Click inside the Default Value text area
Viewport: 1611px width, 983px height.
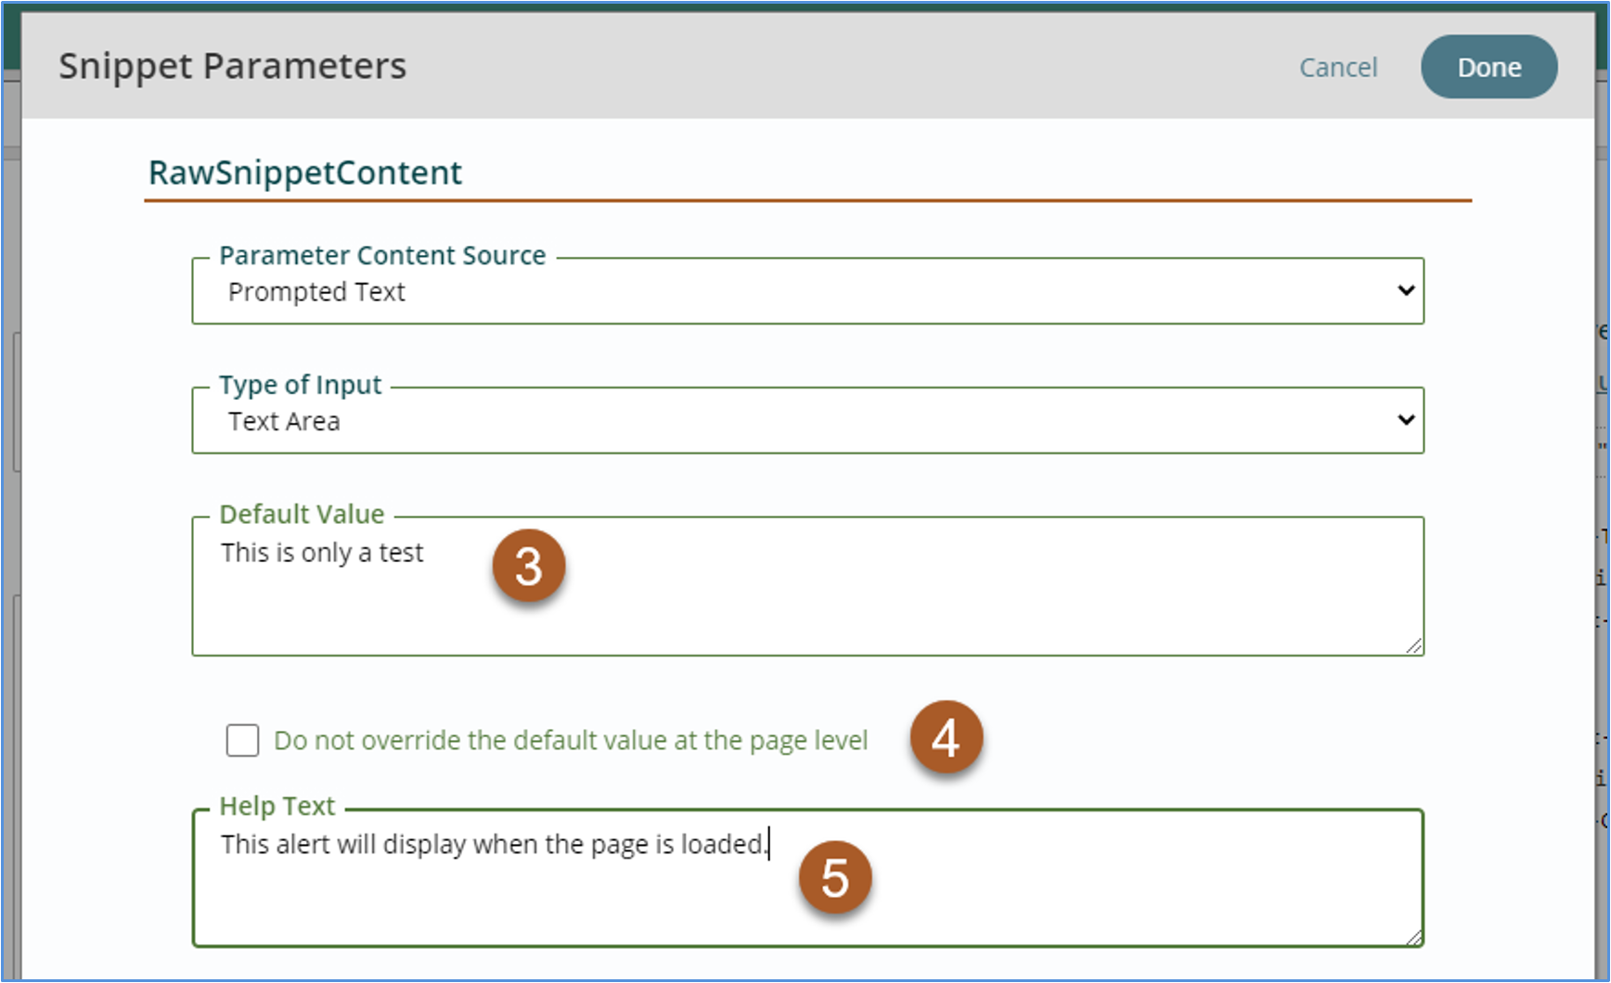pyautogui.click(x=807, y=586)
